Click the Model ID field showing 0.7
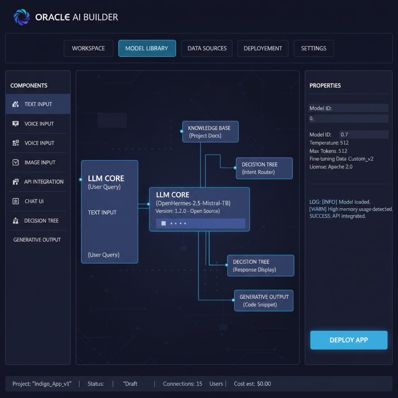The image size is (398, 398). click(364, 134)
